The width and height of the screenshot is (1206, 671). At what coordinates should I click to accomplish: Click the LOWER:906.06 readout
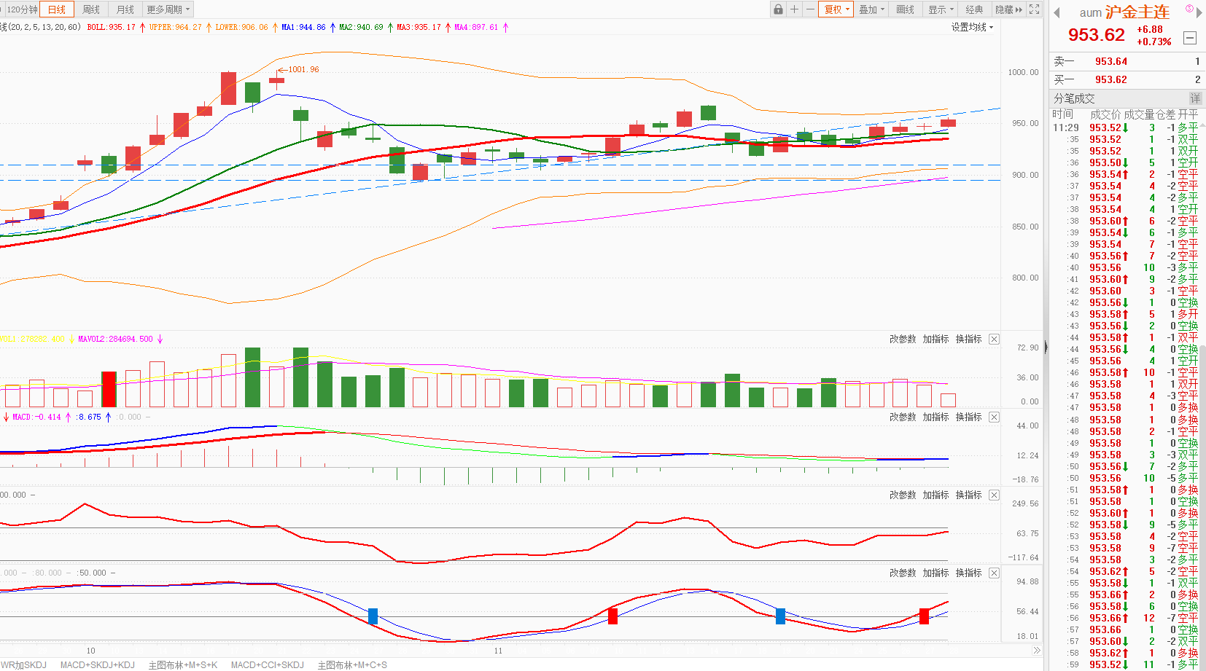(x=242, y=27)
